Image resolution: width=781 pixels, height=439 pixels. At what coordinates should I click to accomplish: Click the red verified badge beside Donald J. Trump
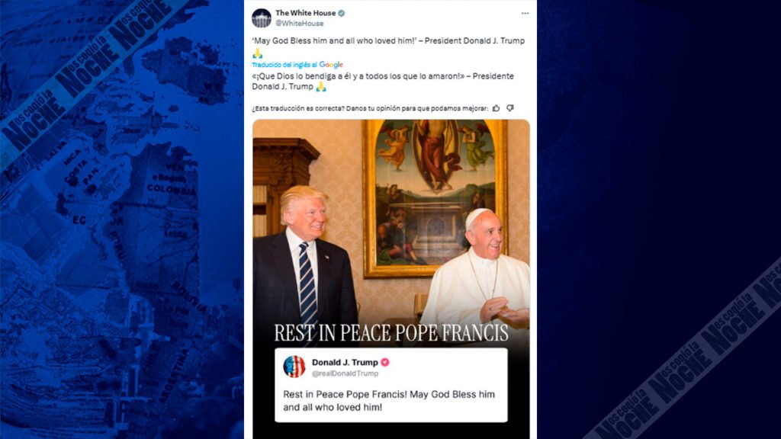[x=385, y=362]
